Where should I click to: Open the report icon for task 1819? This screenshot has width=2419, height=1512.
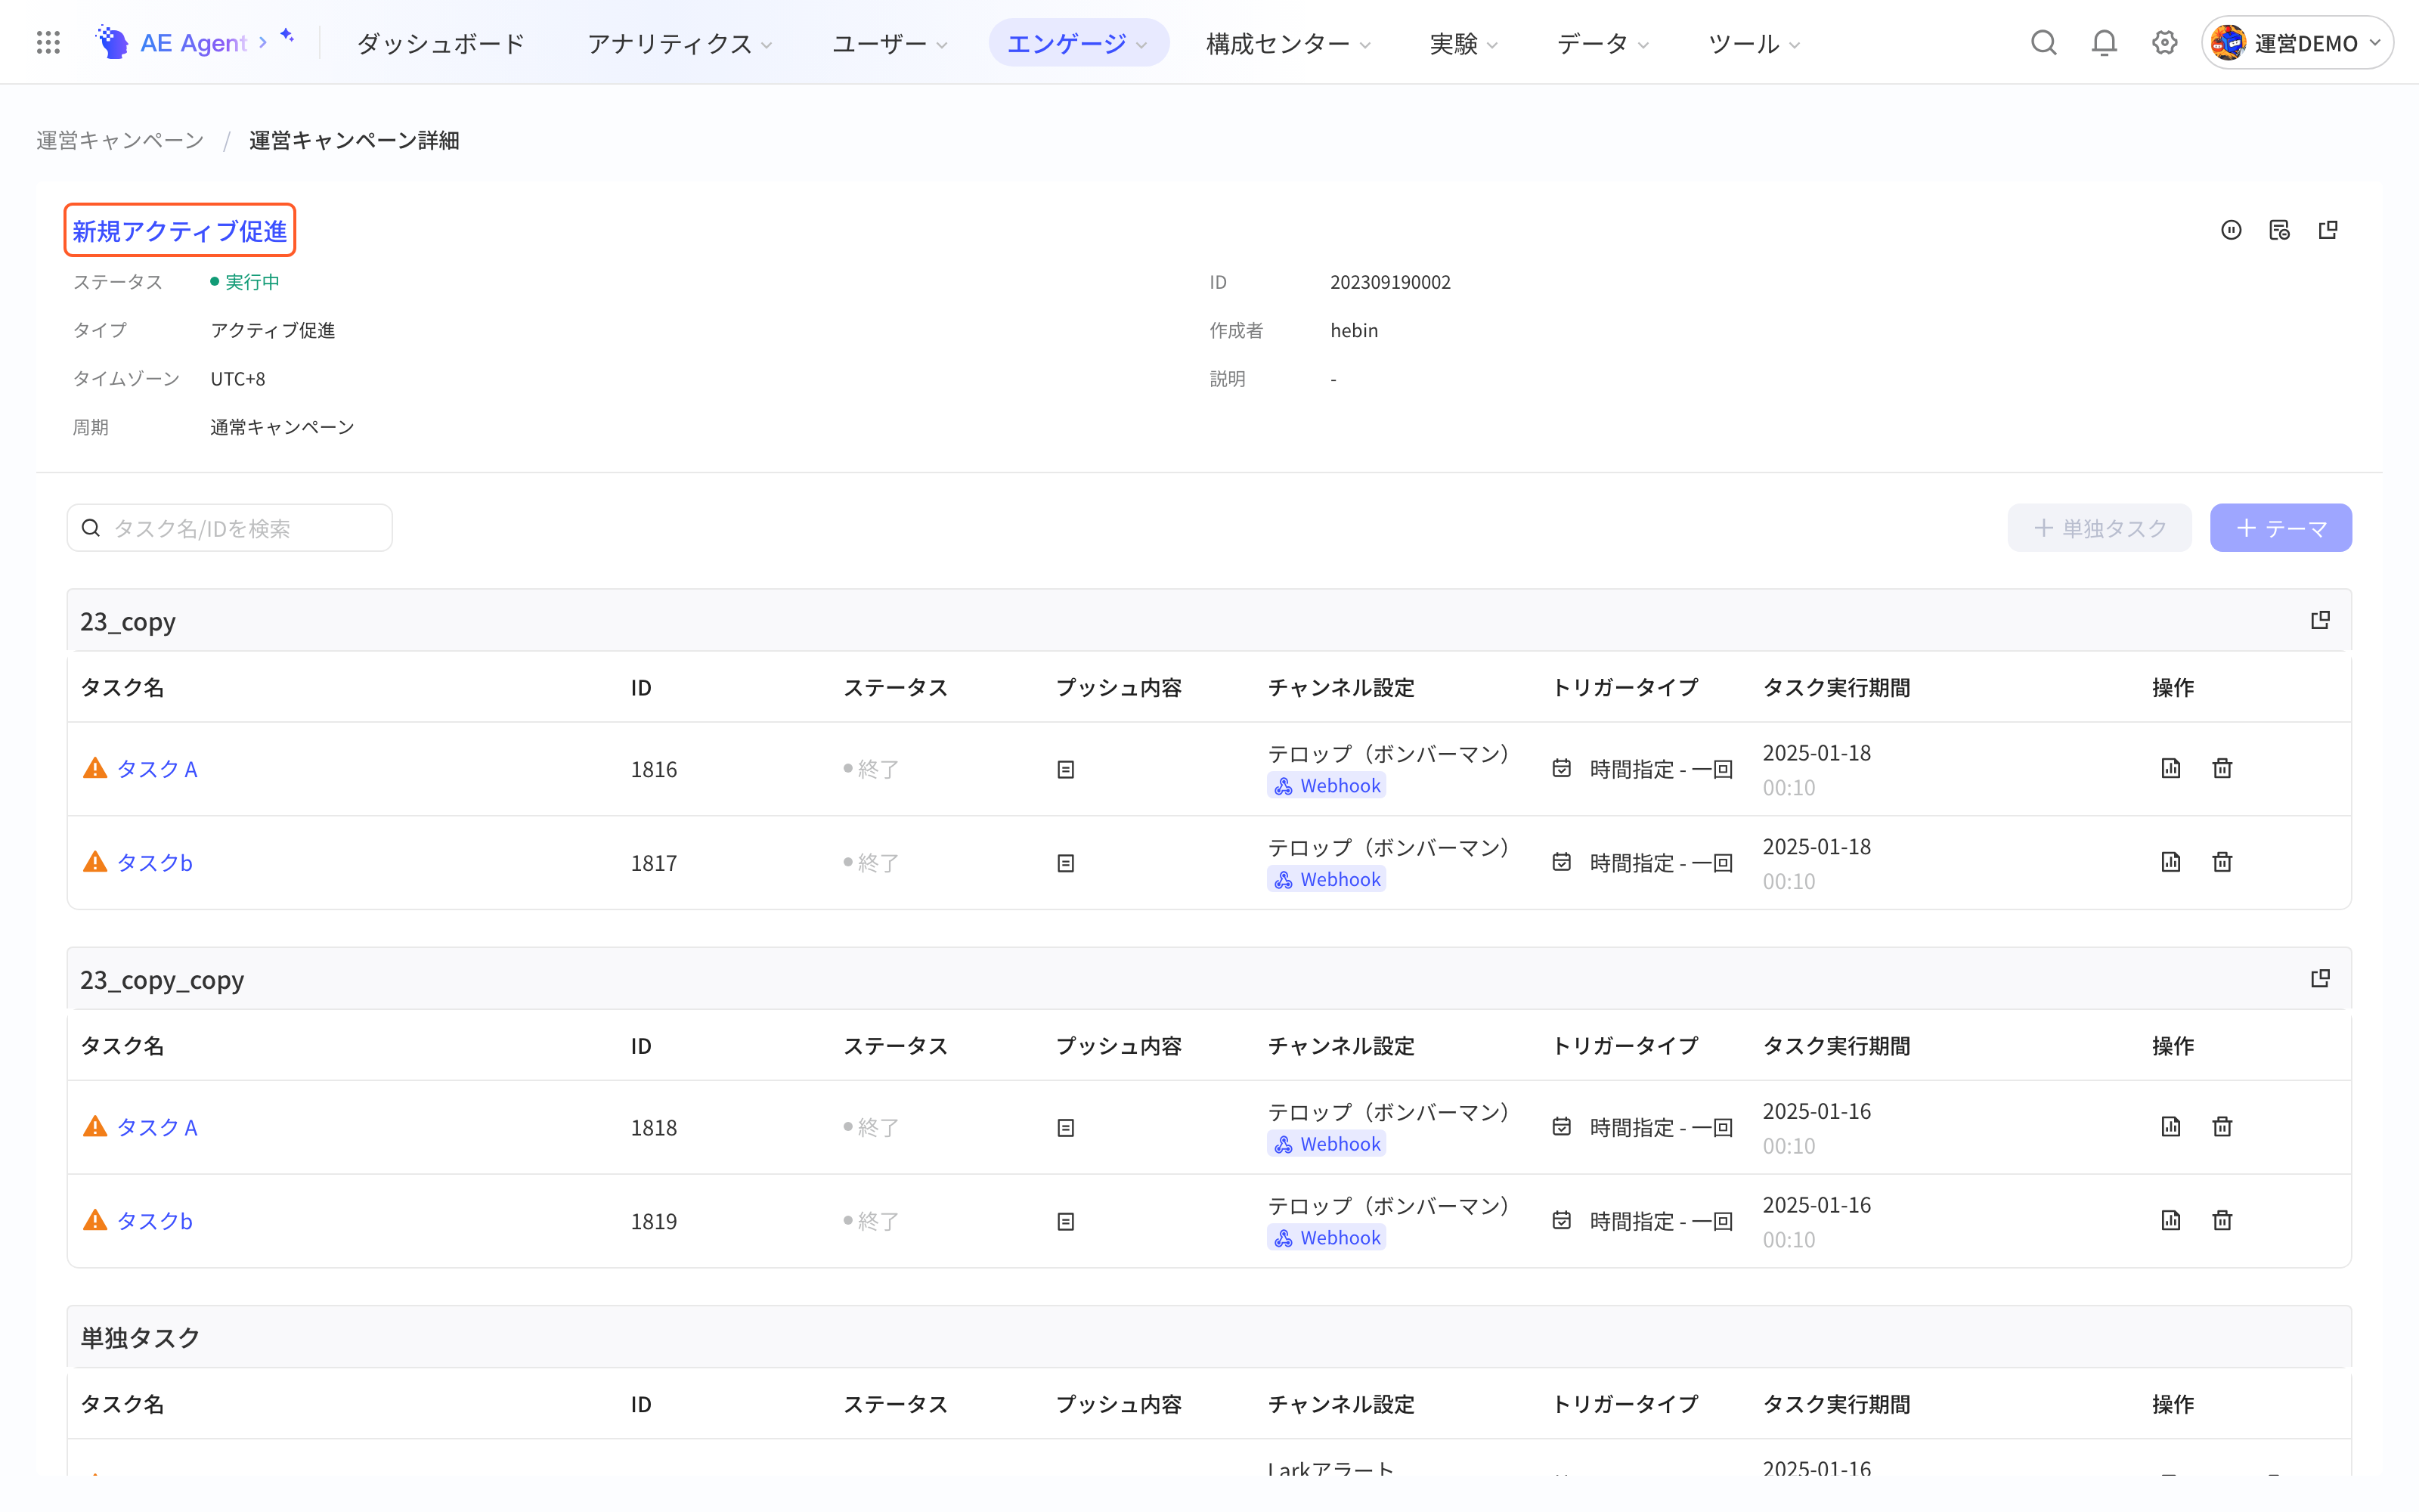coord(2170,1220)
